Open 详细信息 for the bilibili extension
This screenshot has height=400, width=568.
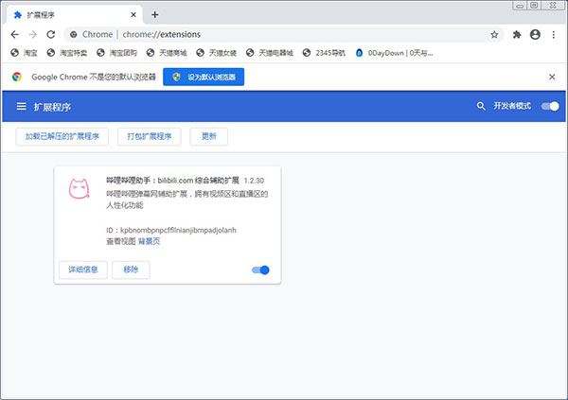point(82,270)
